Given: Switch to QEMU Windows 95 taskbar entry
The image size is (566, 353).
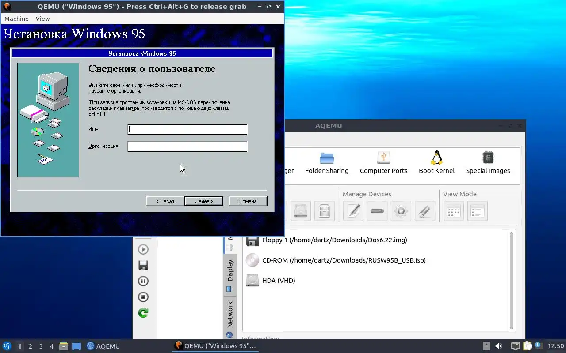Looking at the screenshot, I should pos(215,346).
